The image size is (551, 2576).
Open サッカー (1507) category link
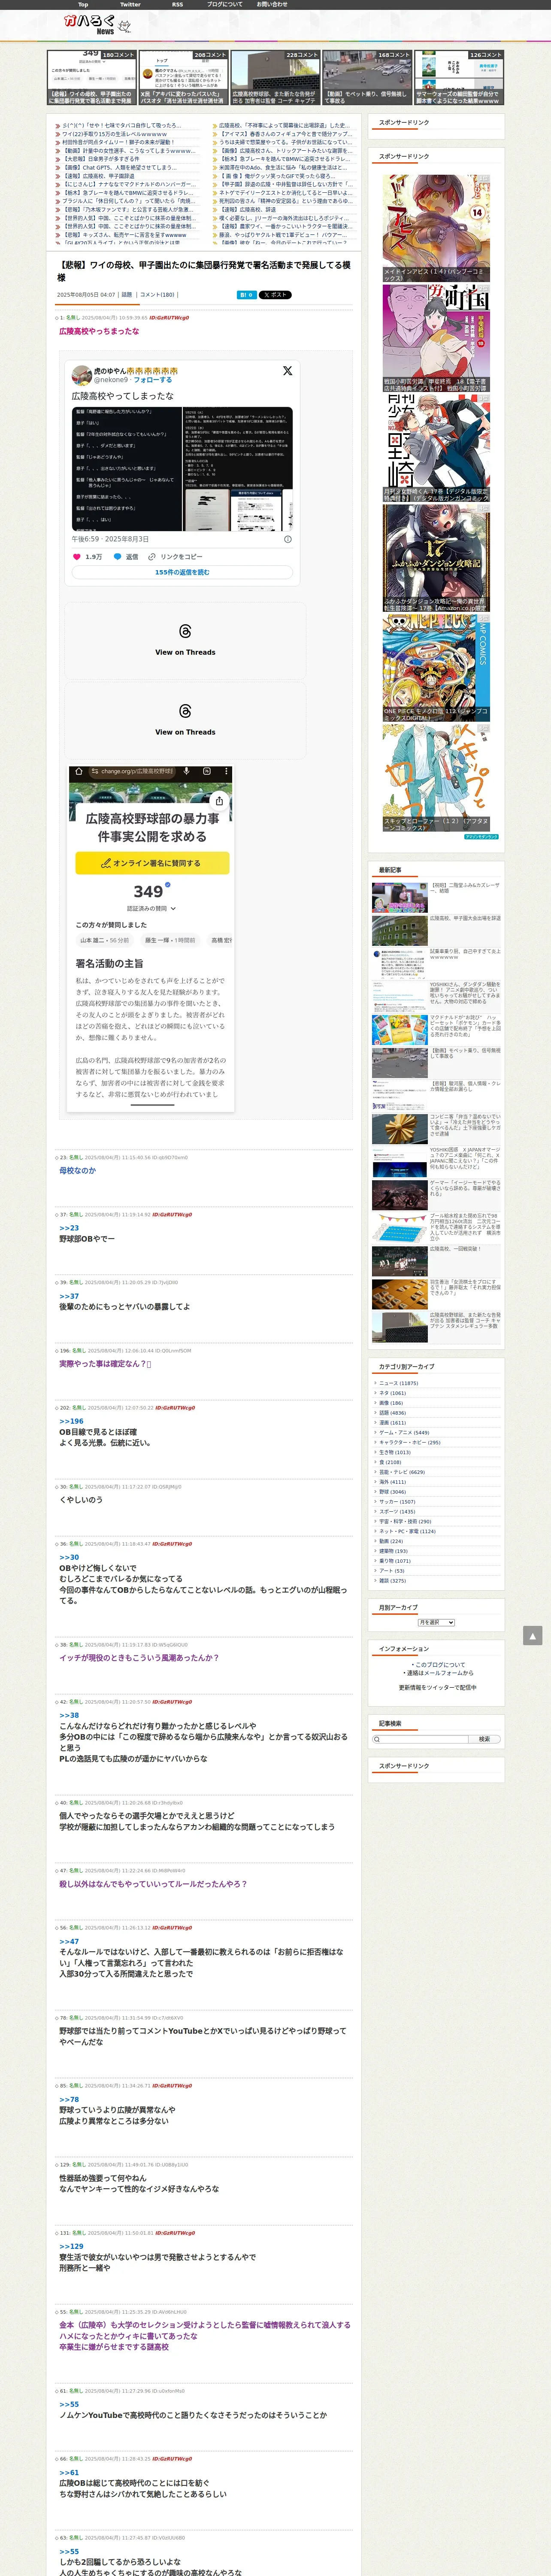[396, 1501]
